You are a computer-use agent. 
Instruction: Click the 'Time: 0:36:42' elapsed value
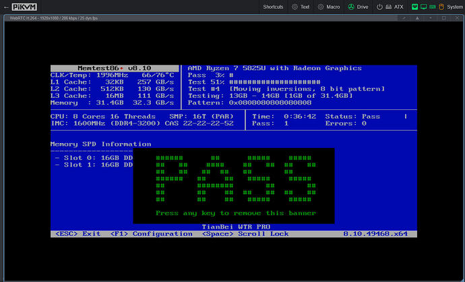tap(284, 116)
